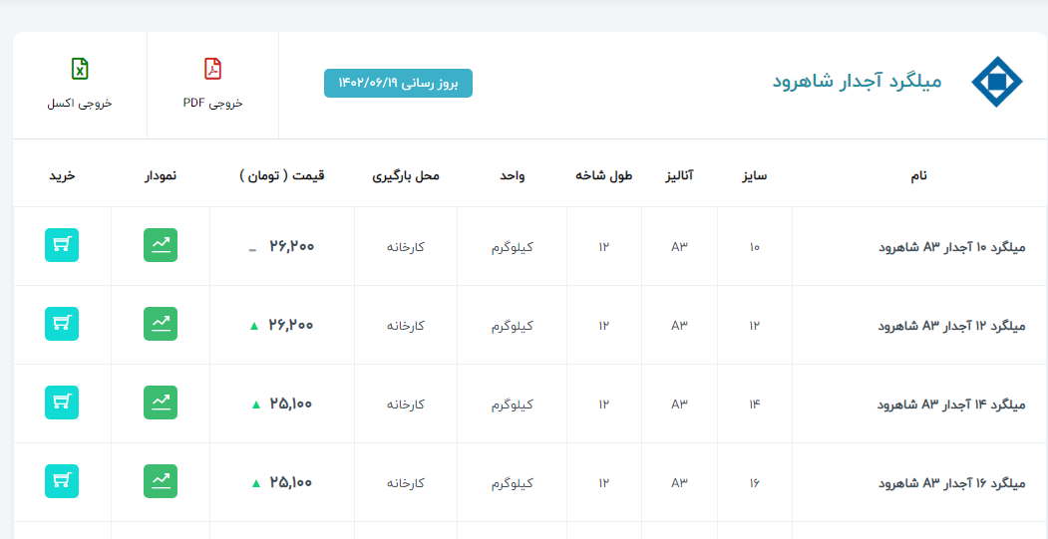Viewport: 1048px width, 539px height.
Task: Click the red PDF export icon
Action: [x=212, y=69]
